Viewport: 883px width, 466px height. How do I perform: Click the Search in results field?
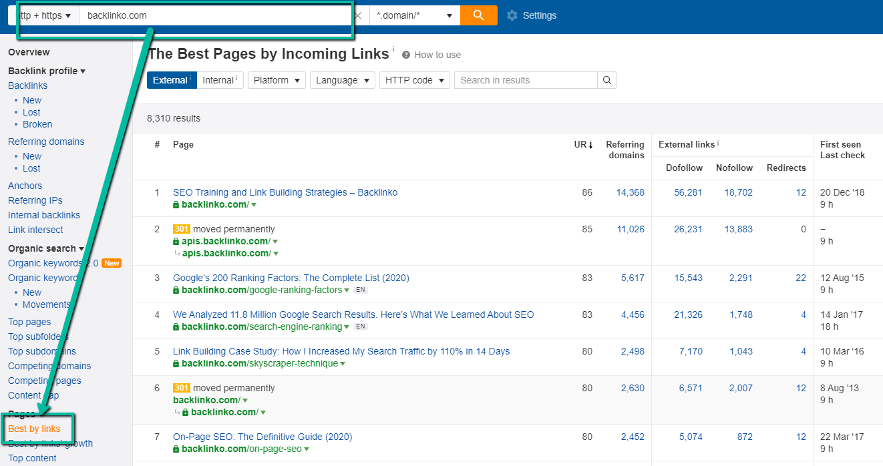click(x=526, y=80)
